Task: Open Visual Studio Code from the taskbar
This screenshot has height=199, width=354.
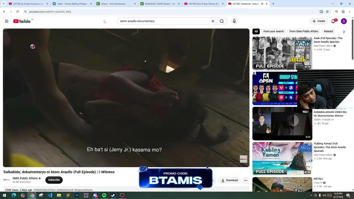Action: (x=50, y=195)
